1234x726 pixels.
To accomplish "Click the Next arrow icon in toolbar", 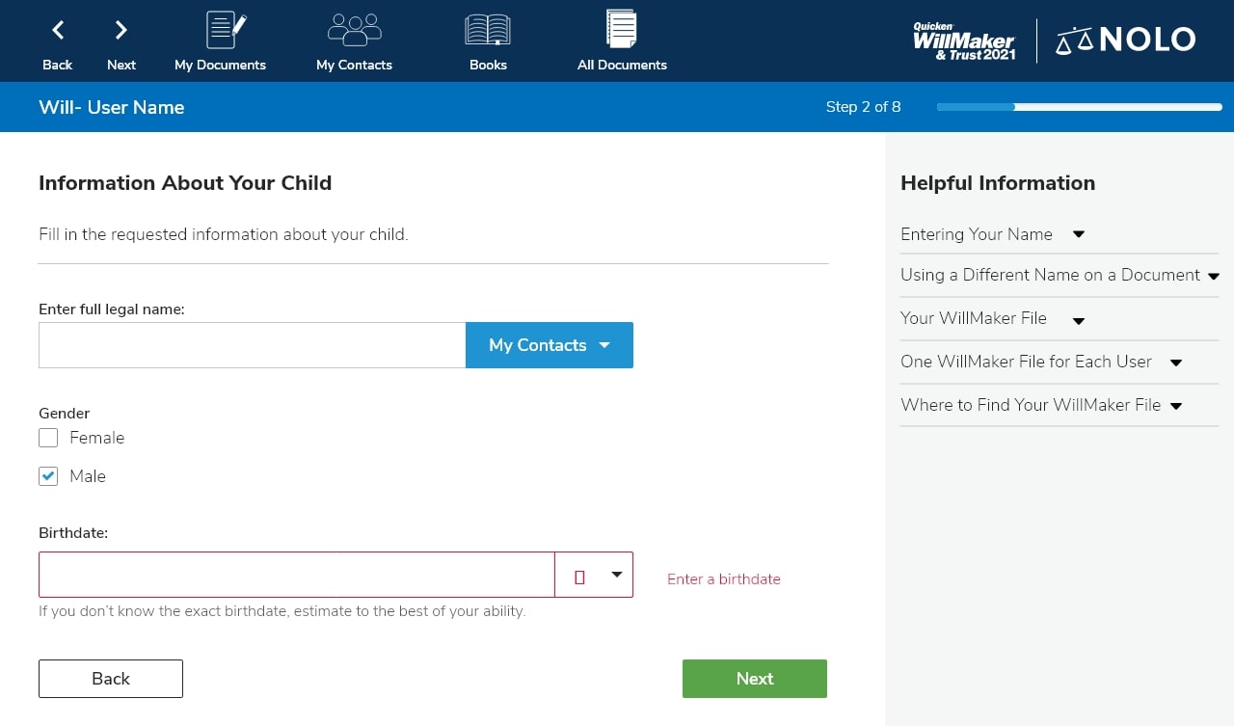I will pos(121,31).
